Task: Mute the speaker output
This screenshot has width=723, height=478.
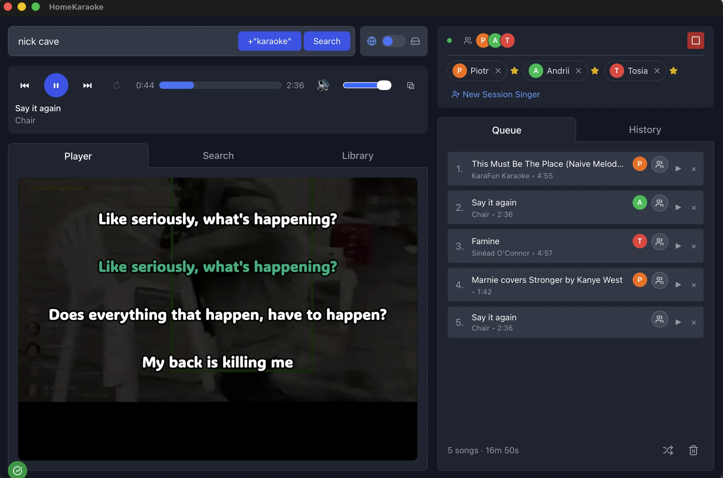Action: [323, 85]
